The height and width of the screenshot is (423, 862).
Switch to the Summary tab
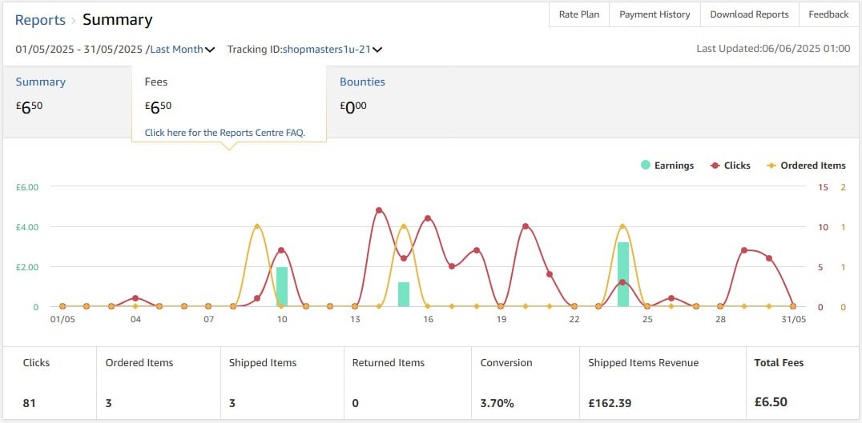coord(41,82)
